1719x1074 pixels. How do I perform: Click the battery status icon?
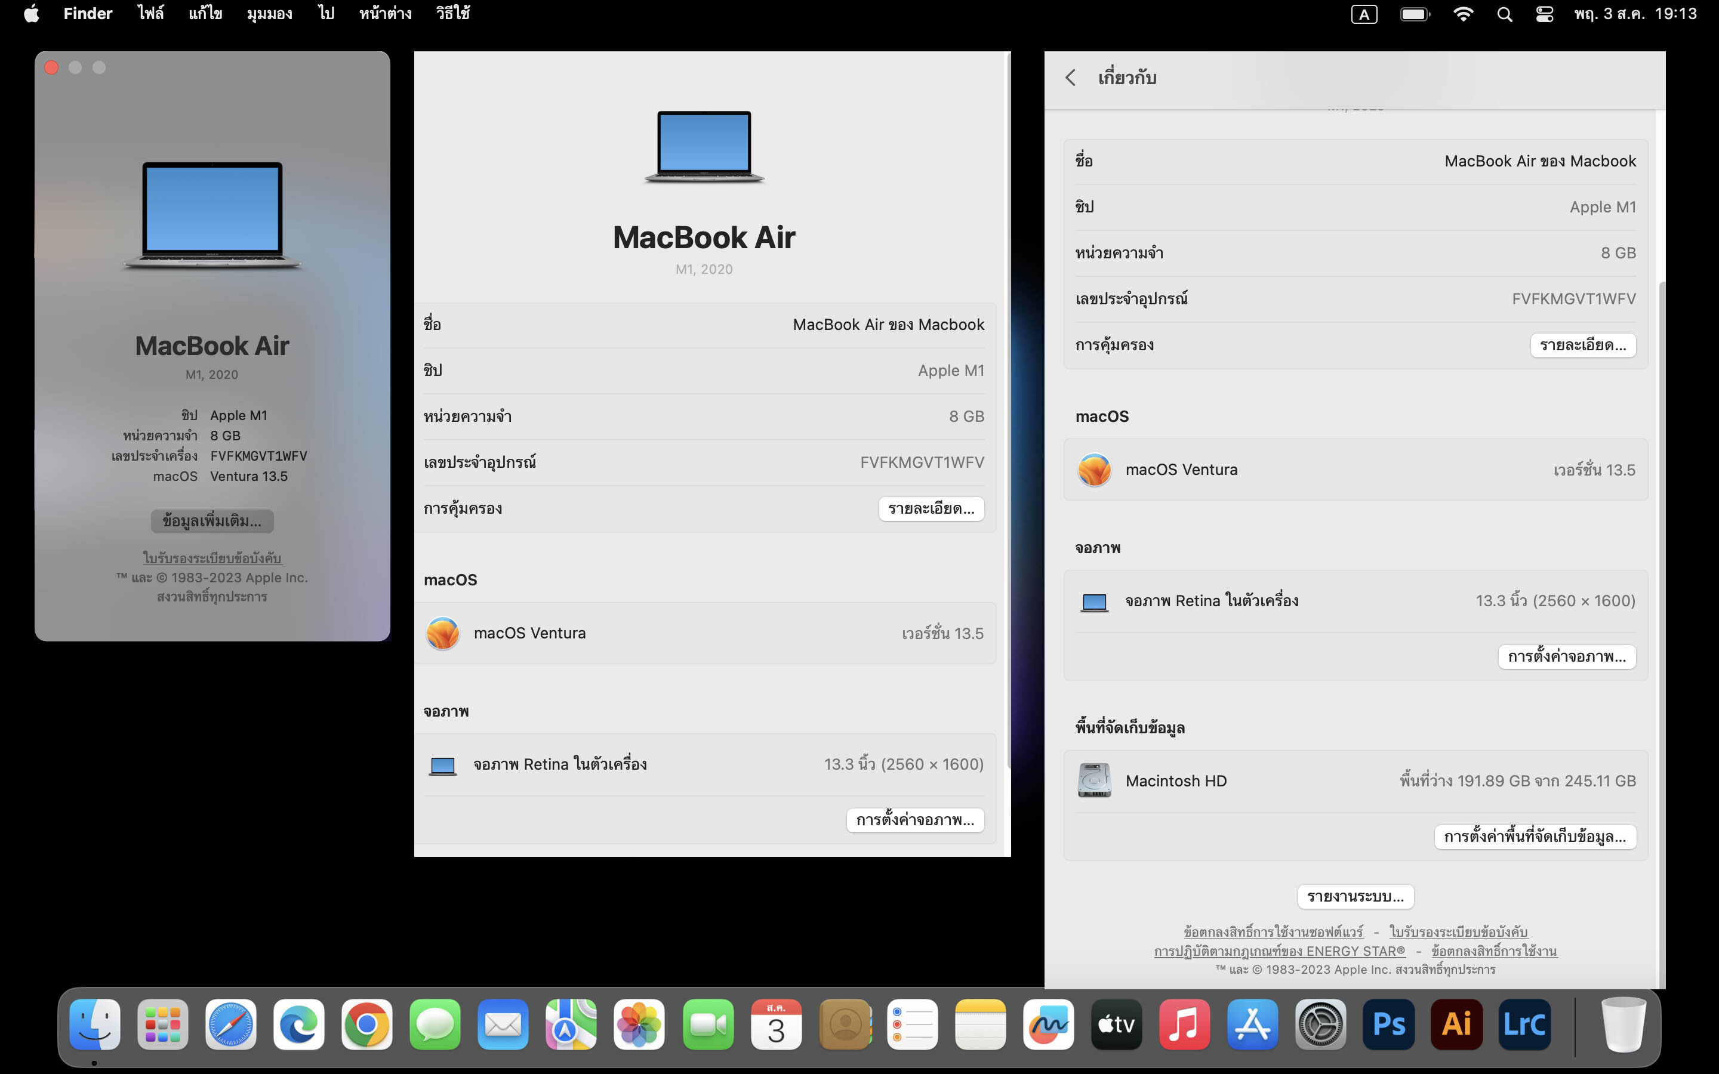point(1414,14)
